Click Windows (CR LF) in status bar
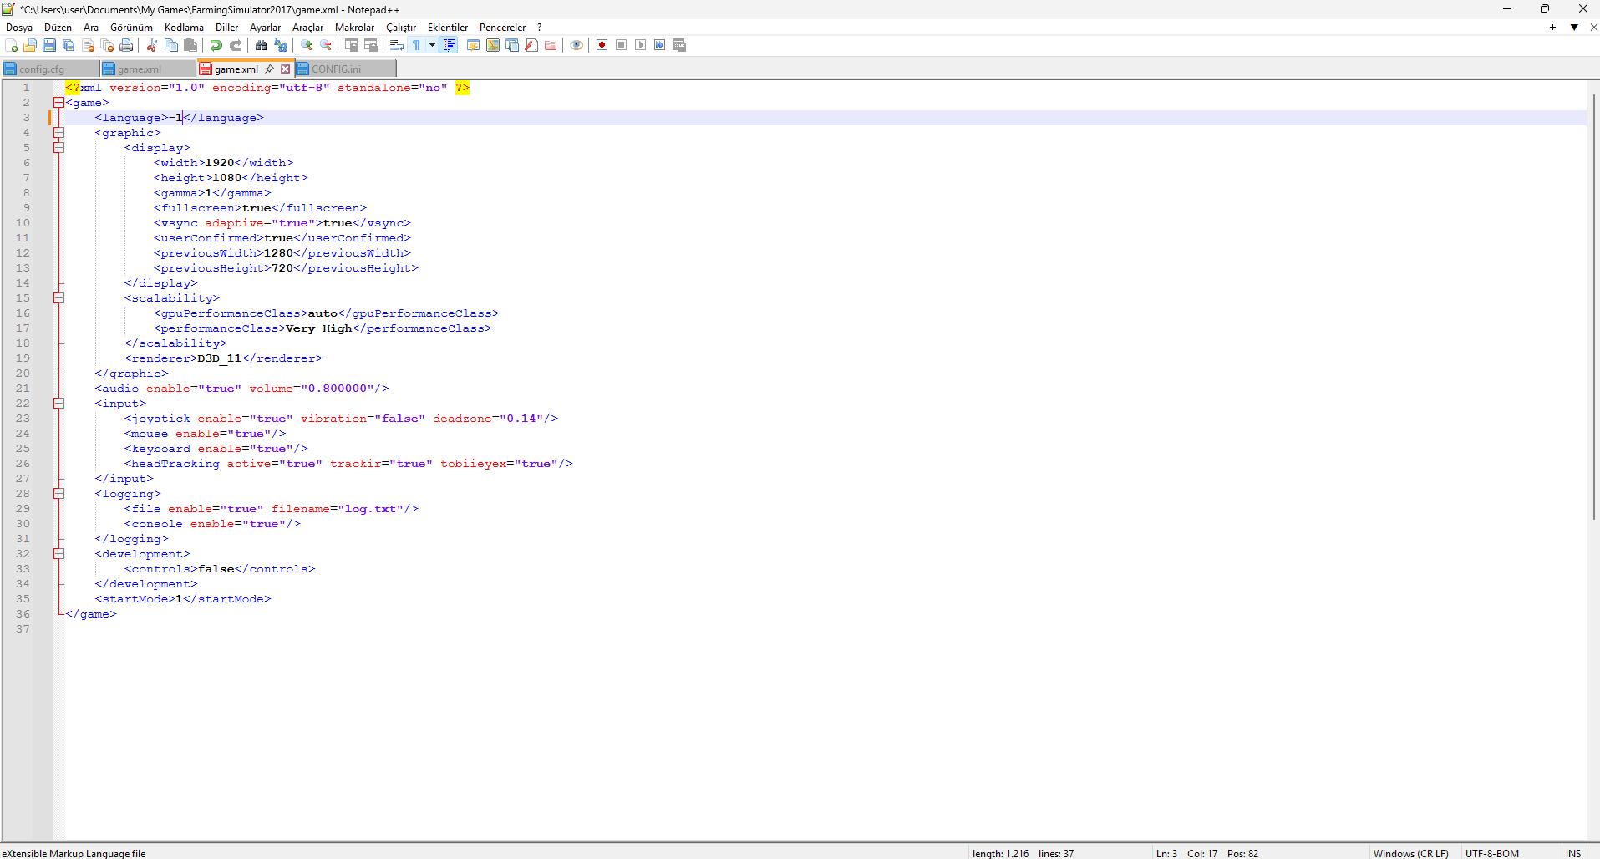This screenshot has width=1600, height=859. coord(1411,853)
